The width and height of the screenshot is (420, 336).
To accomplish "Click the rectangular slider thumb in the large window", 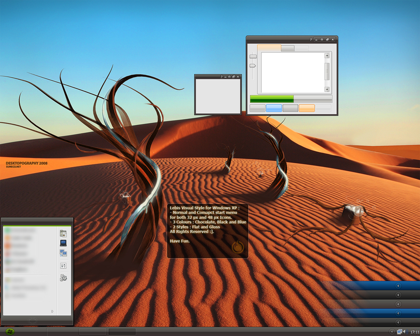I will (253, 56).
